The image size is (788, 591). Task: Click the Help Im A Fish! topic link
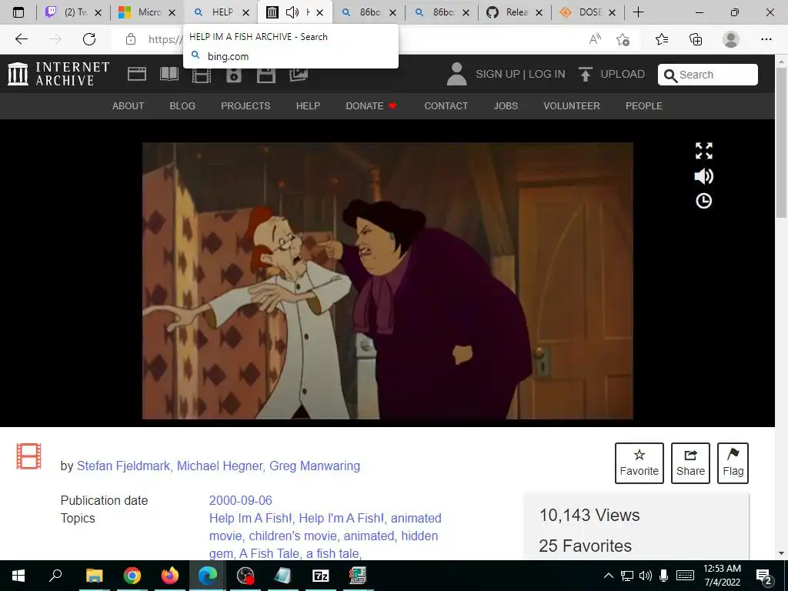pos(250,518)
